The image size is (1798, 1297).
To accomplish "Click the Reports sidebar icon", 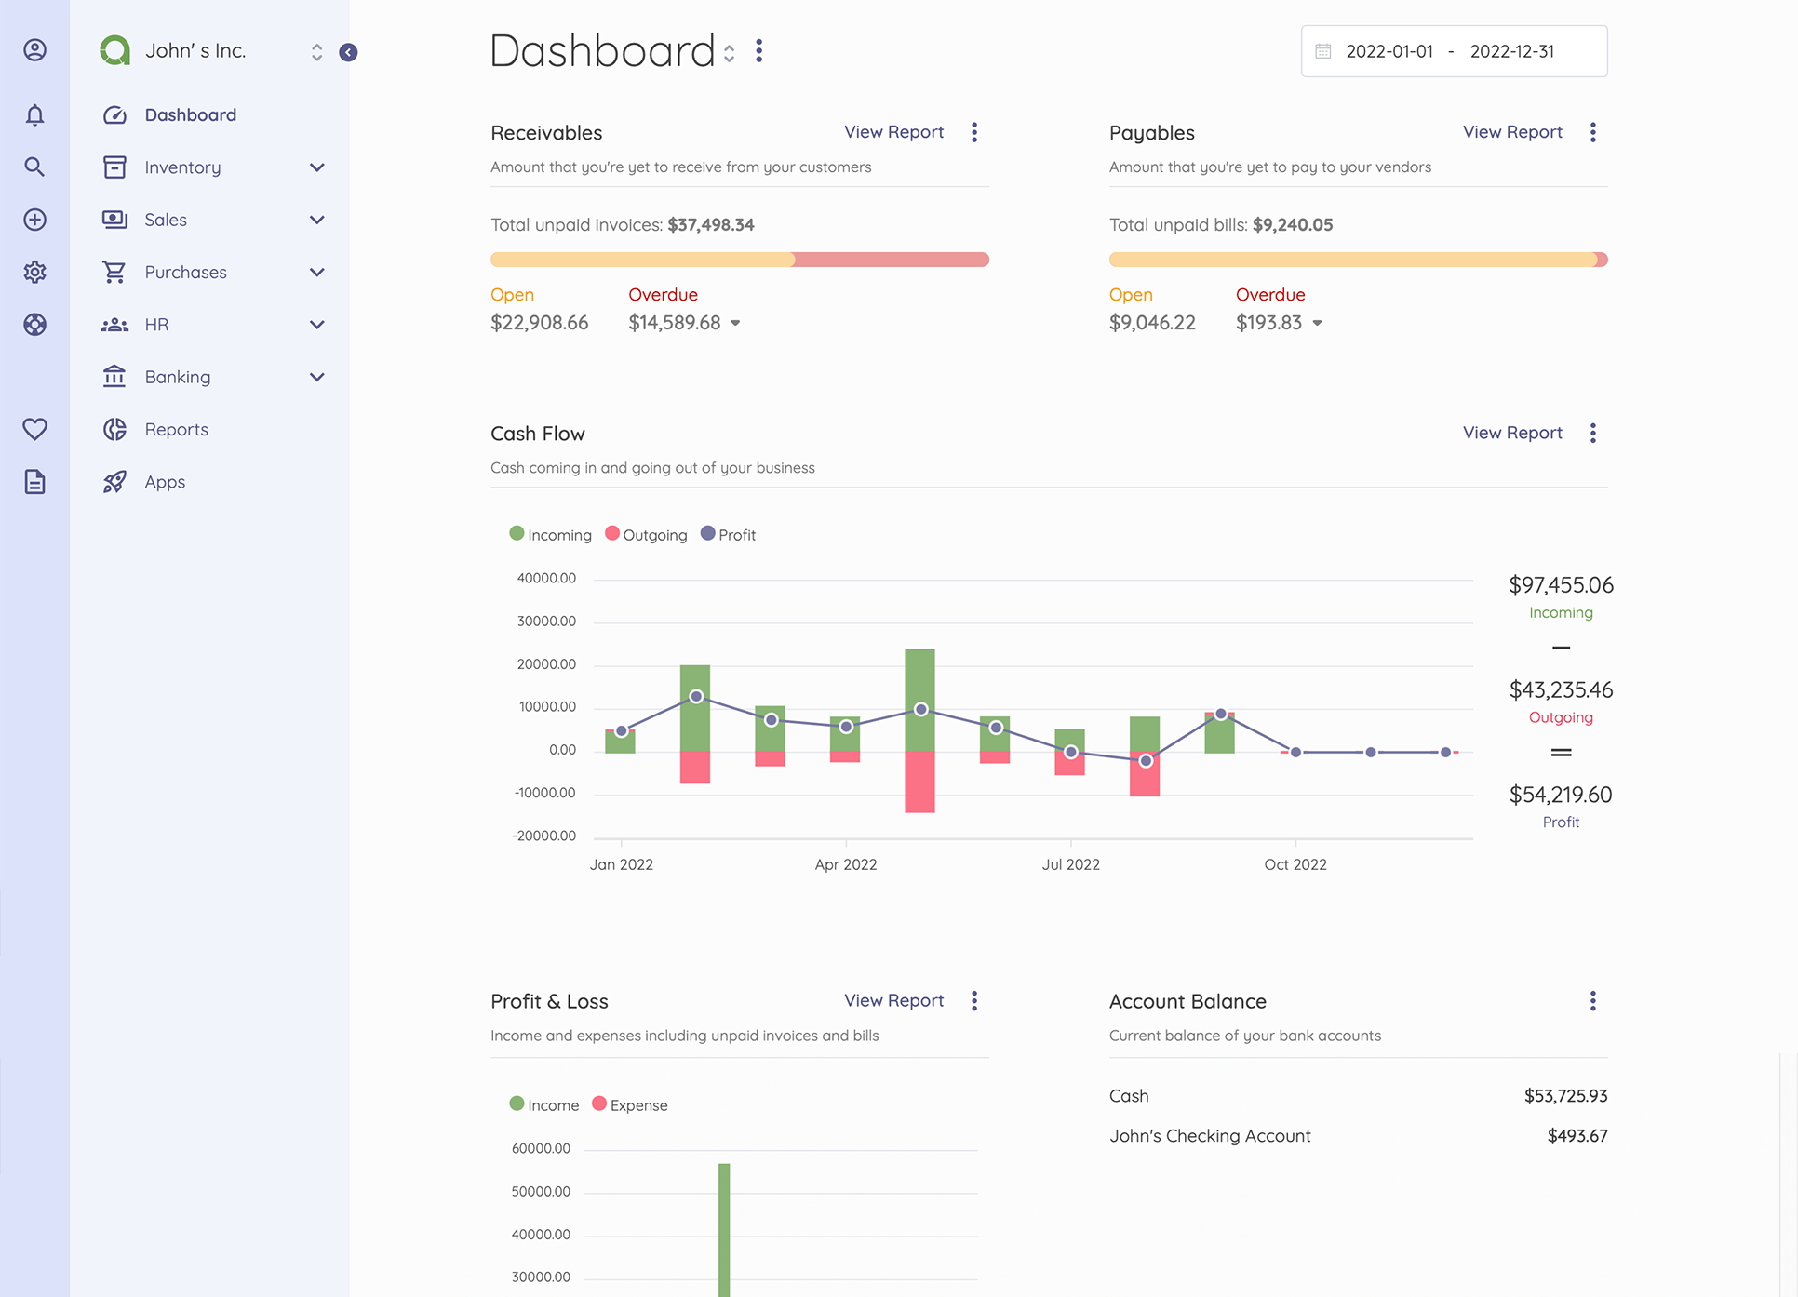I will (x=114, y=429).
